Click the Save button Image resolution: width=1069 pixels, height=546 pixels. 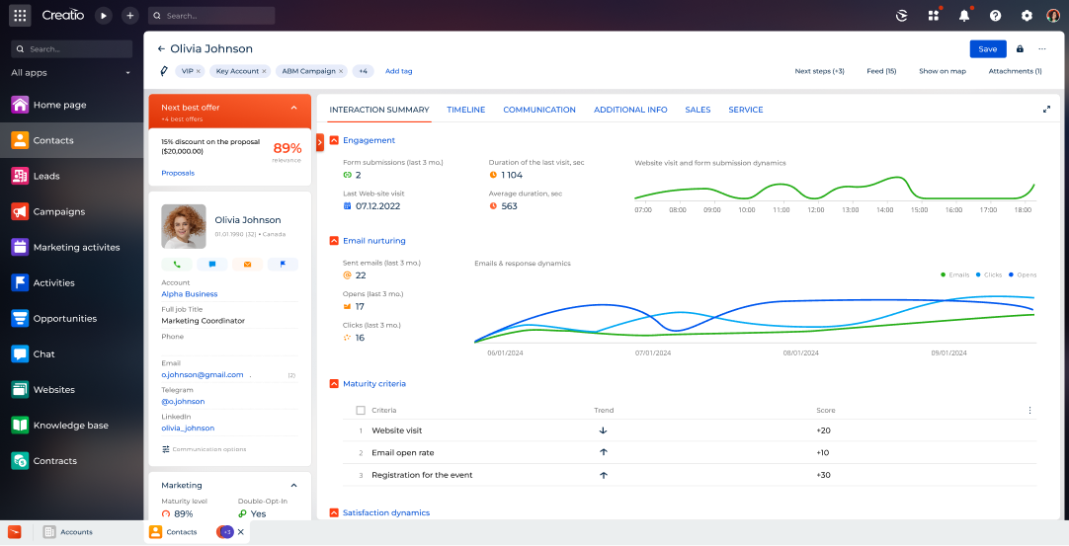[987, 48]
